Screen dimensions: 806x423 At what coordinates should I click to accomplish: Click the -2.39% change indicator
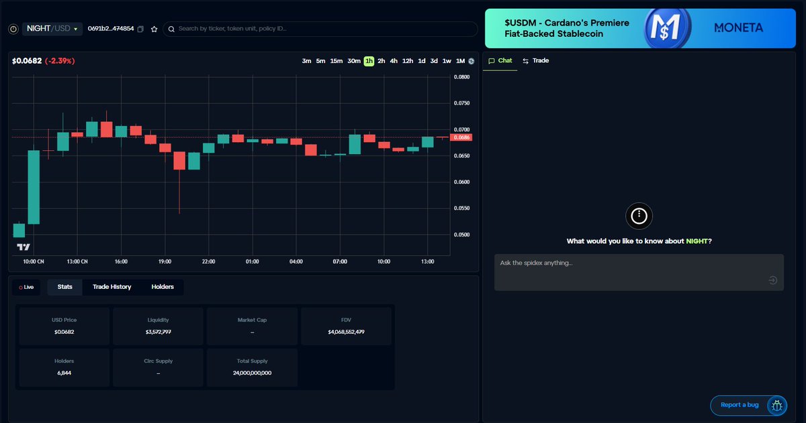click(60, 61)
